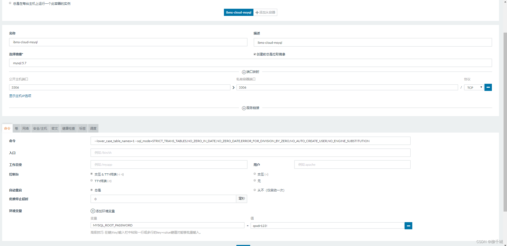Click the image field mysql:5.7
This screenshot has width=507, height=246.
tap(250, 63)
